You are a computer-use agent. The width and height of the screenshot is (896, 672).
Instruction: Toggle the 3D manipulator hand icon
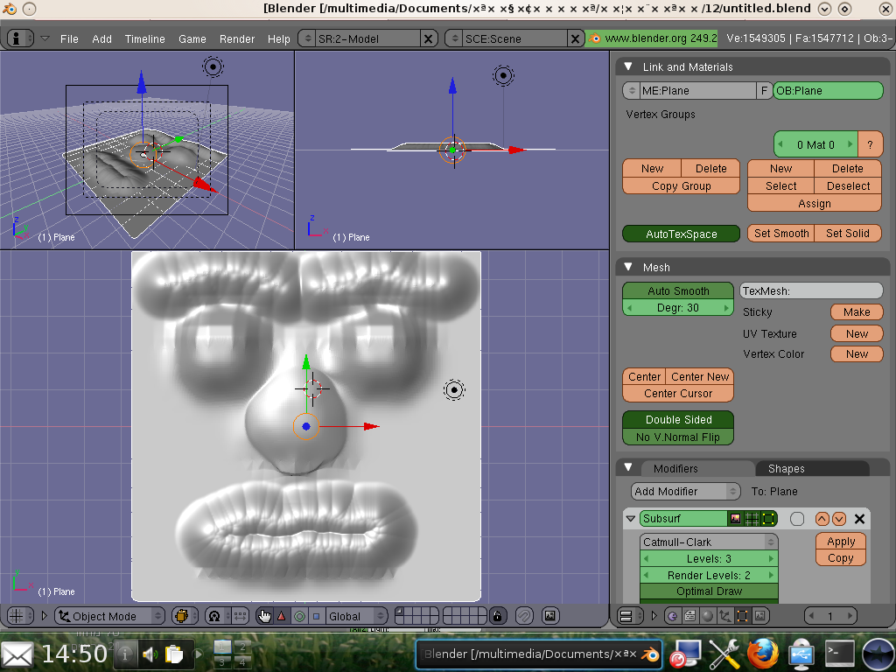point(264,616)
